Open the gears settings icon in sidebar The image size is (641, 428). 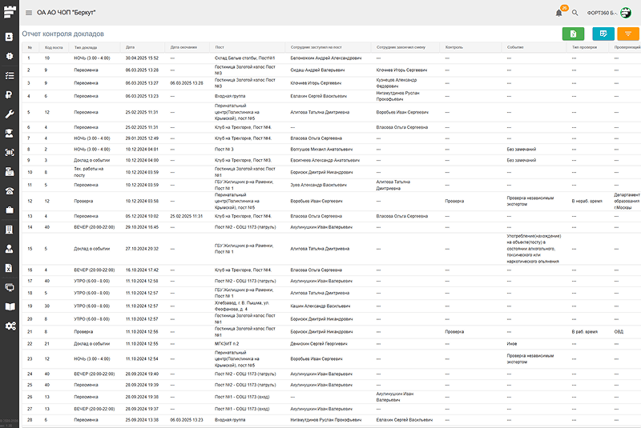tap(10, 326)
